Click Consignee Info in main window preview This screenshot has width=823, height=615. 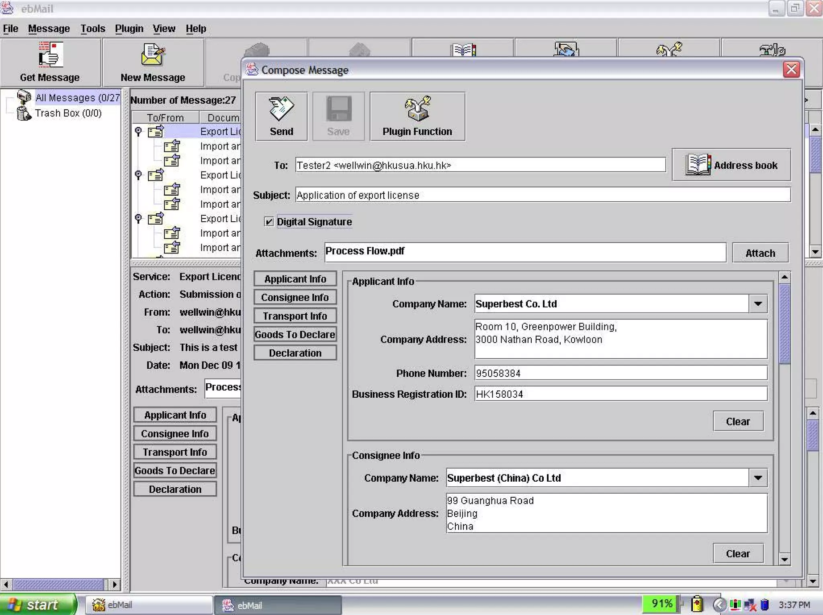(x=175, y=433)
